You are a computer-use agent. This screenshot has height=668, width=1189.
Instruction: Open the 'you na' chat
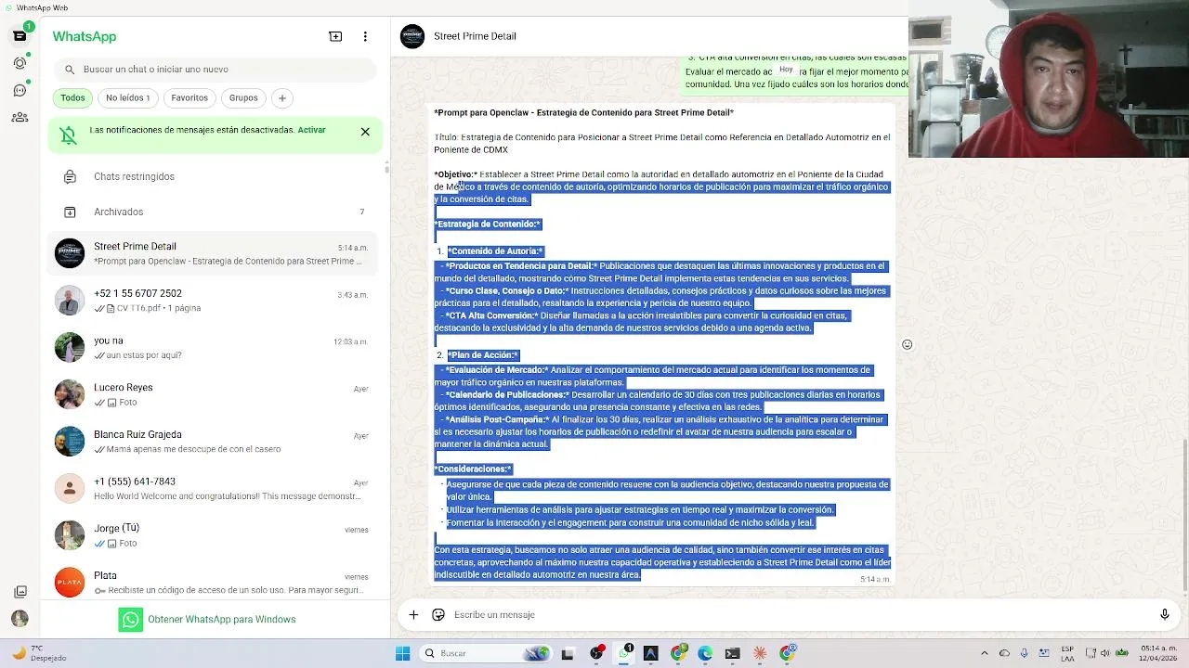tap(215, 348)
